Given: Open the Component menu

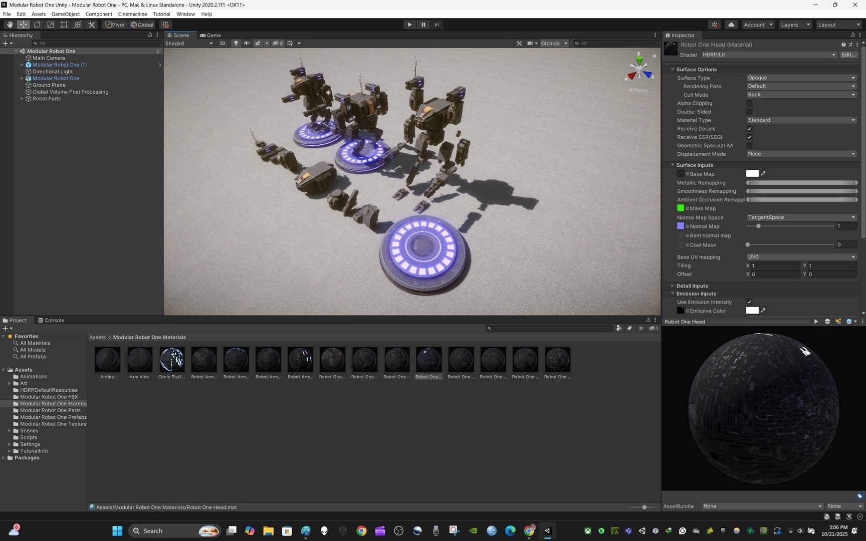Looking at the screenshot, I should (99, 14).
